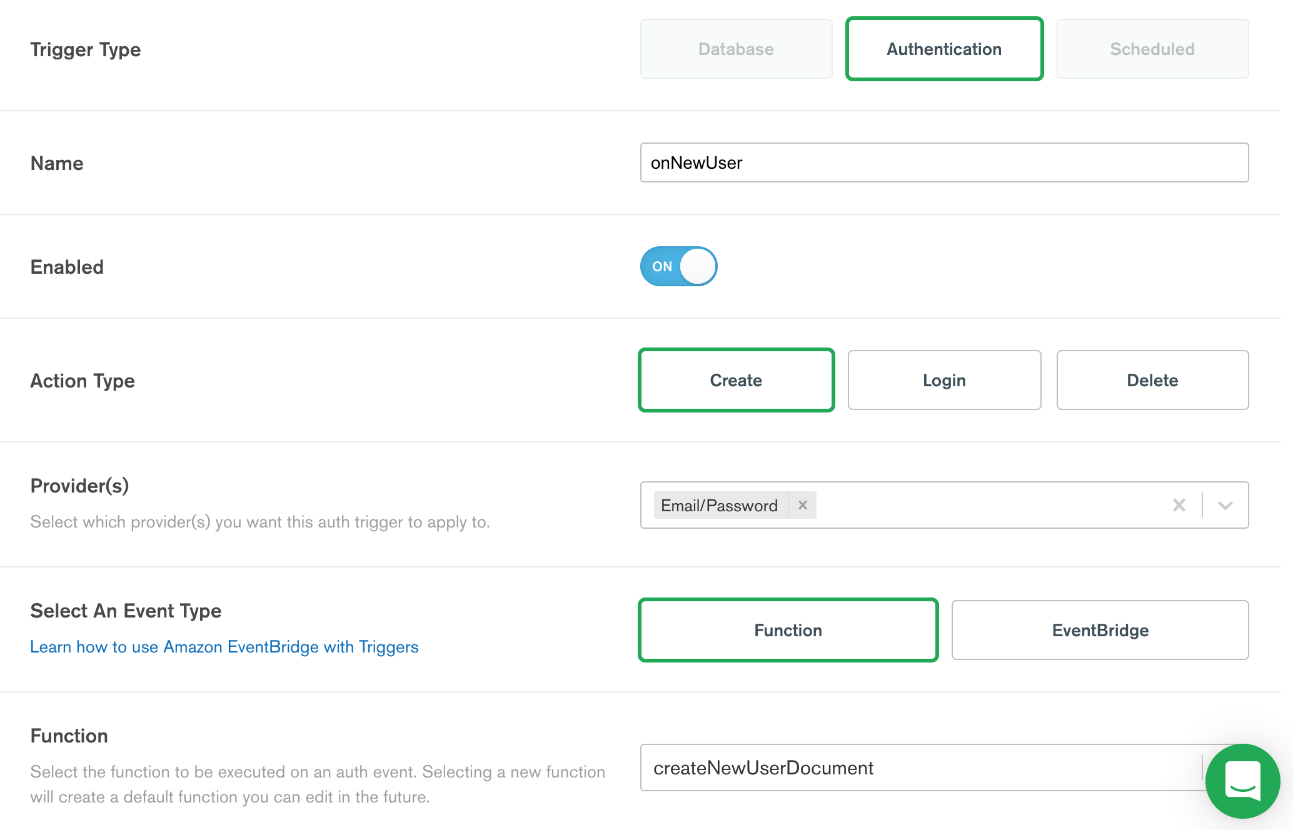
Task: Click the onNewUser name field
Action: pos(944,162)
